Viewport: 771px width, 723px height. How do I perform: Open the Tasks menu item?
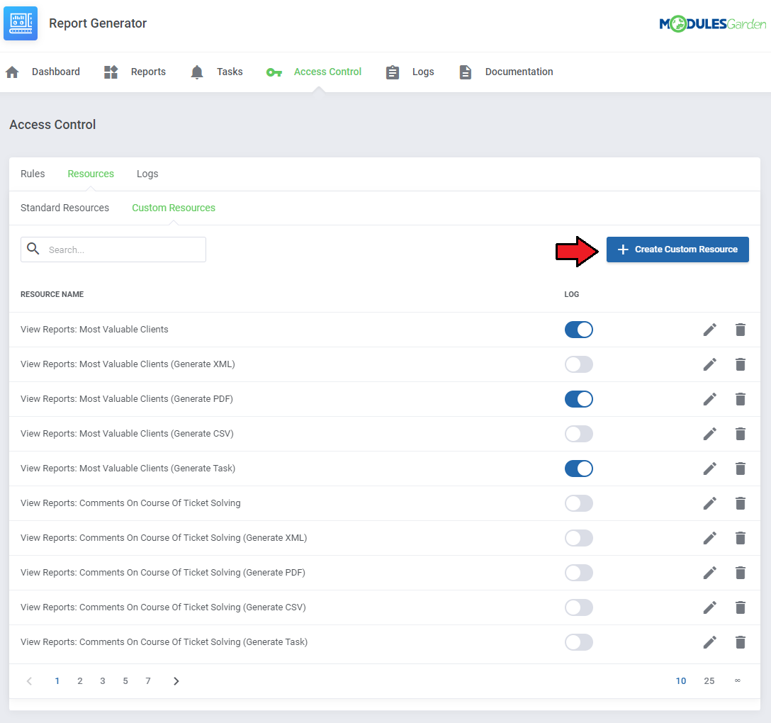pyautogui.click(x=230, y=72)
